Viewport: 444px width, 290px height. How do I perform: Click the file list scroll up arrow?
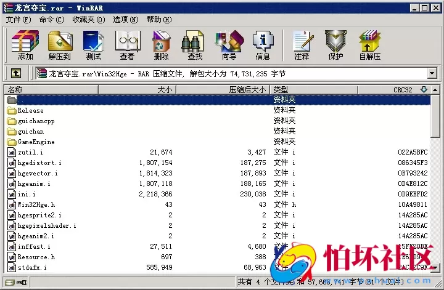point(435,90)
